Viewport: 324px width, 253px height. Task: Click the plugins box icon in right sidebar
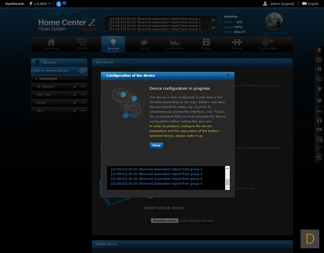[x=319, y=120]
